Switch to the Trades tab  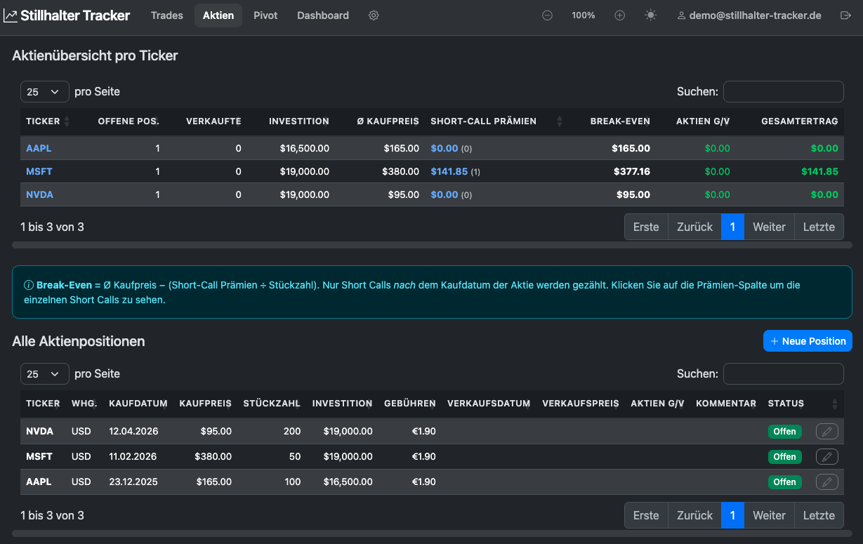167,15
